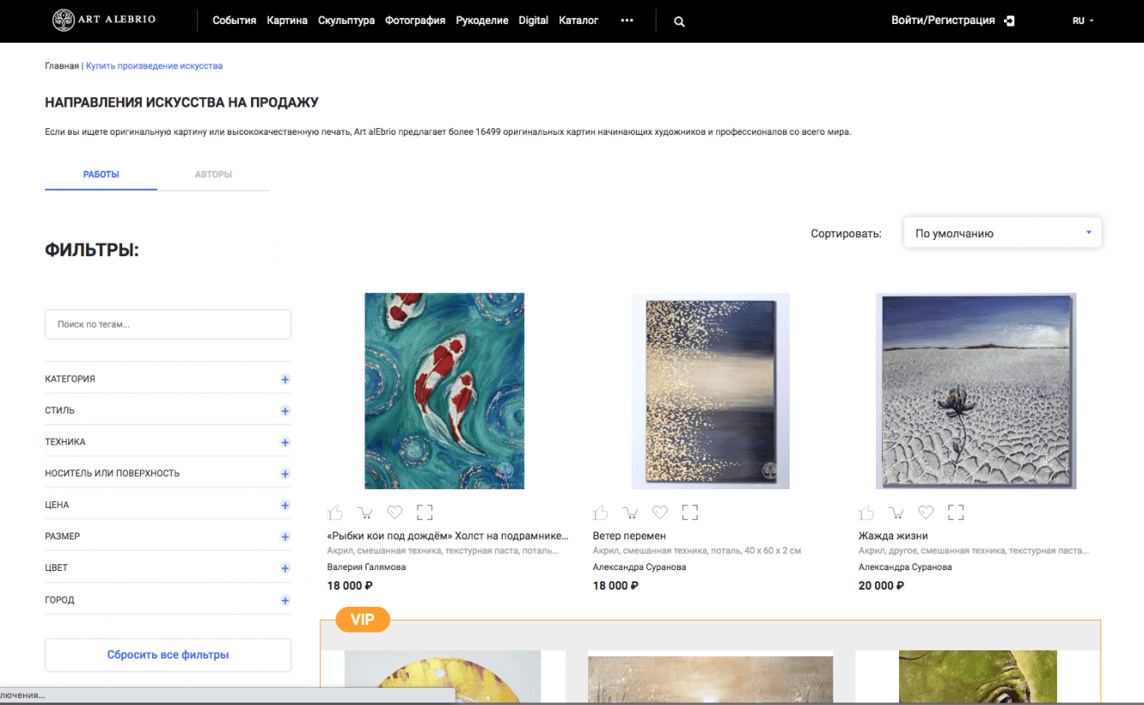Open the Скульптура menu item

(x=346, y=20)
